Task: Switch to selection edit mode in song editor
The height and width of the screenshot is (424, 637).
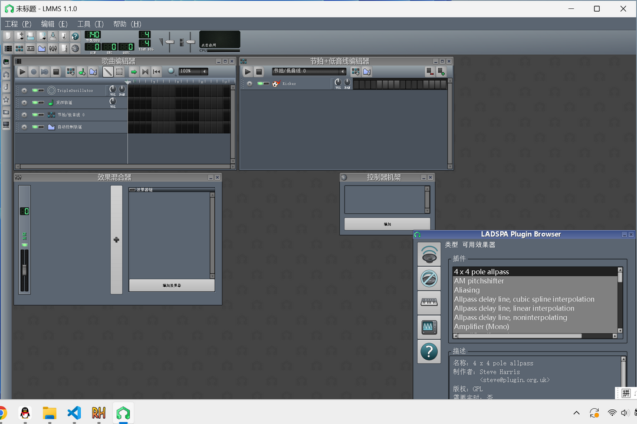Action: click(119, 71)
